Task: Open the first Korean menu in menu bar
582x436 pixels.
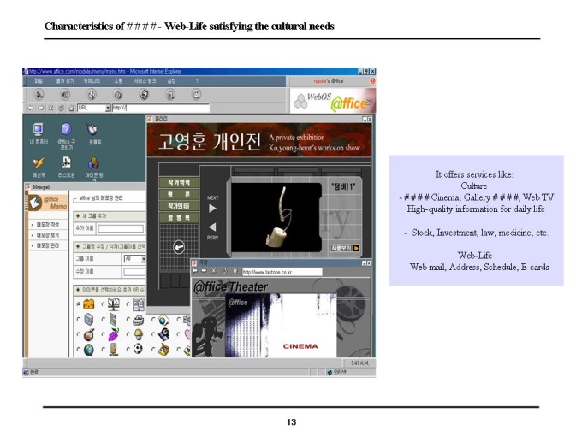Action: pos(39,81)
